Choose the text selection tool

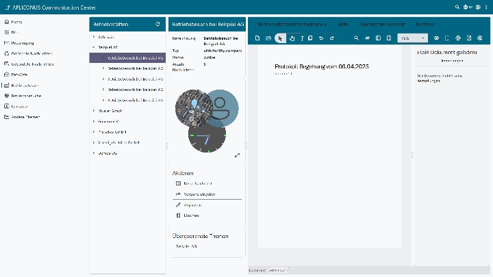tap(302, 38)
